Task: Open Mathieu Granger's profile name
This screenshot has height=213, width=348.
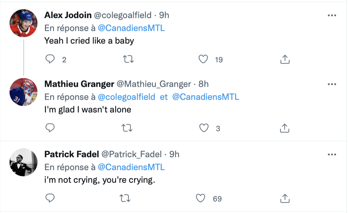Action: [x=79, y=84]
